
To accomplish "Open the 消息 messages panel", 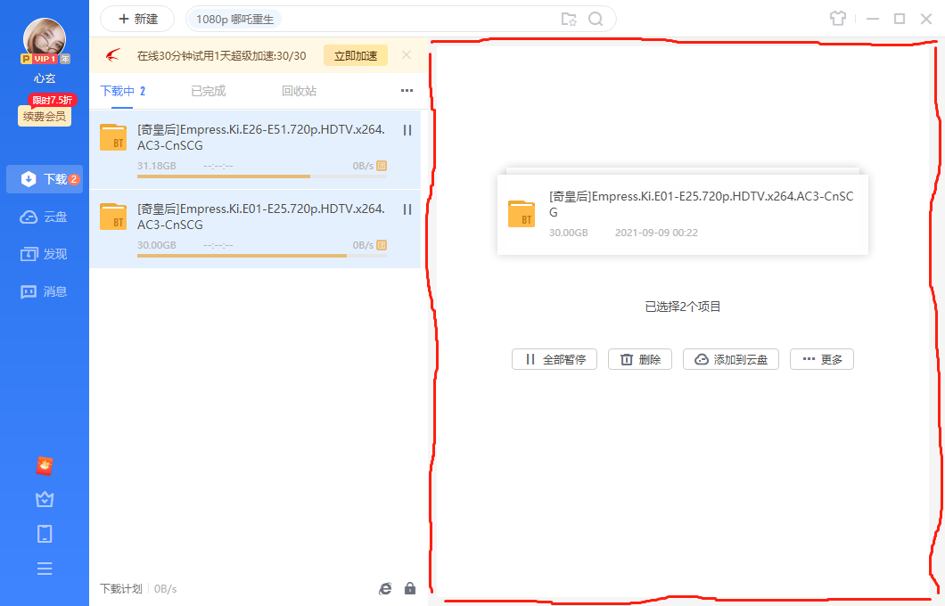I will [44, 291].
